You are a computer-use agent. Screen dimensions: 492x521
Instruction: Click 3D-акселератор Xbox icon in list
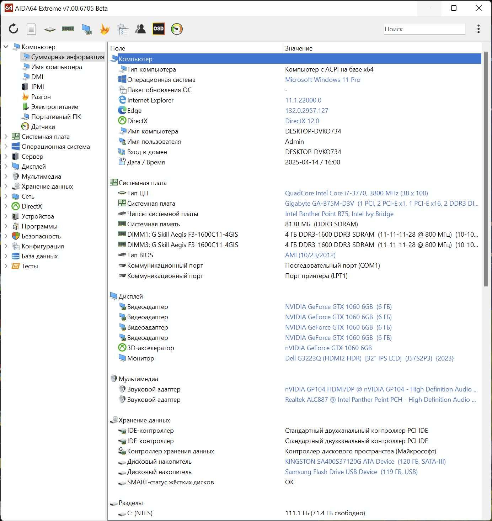(122, 348)
